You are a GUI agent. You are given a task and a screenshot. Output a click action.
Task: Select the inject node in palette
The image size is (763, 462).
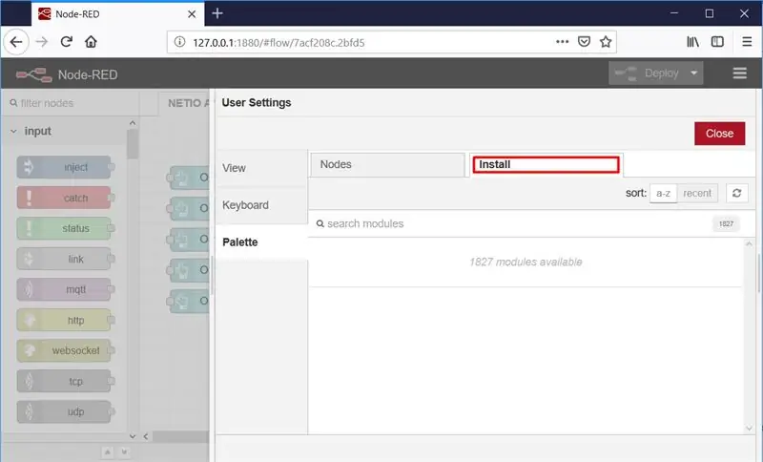(64, 167)
